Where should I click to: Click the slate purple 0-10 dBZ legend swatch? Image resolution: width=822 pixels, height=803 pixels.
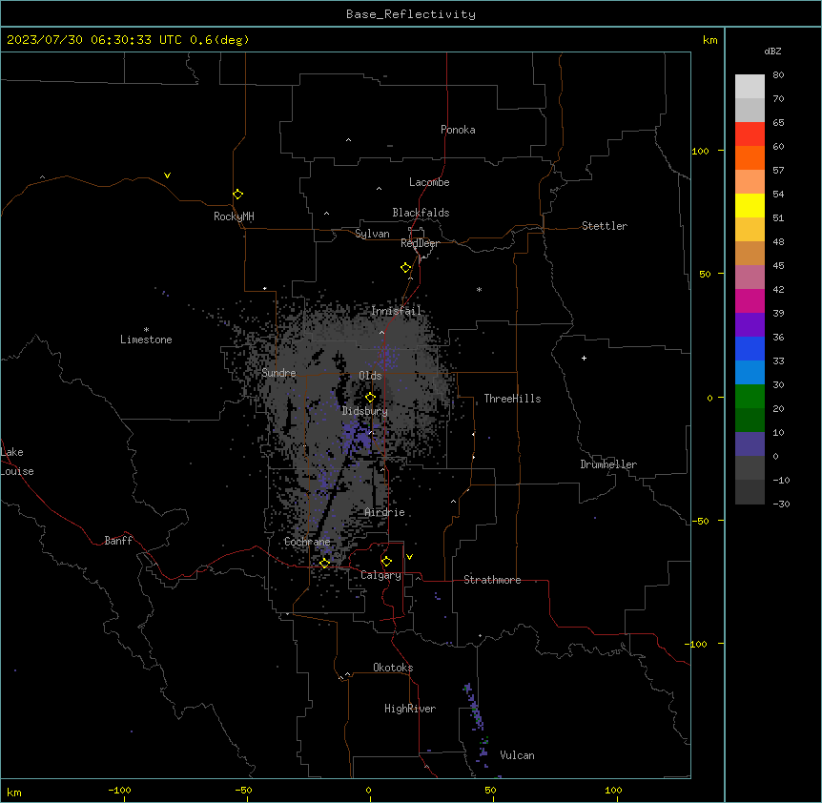point(750,444)
